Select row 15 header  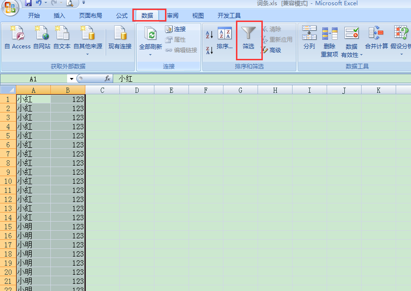click(x=8, y=226)
